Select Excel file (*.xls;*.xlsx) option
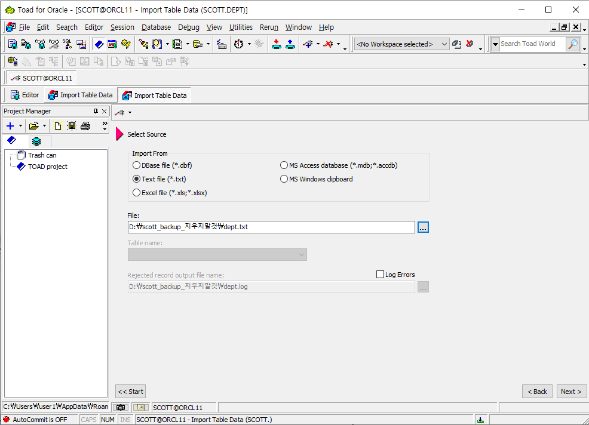Viewport: 589px width, 425px height. (136, 193)
